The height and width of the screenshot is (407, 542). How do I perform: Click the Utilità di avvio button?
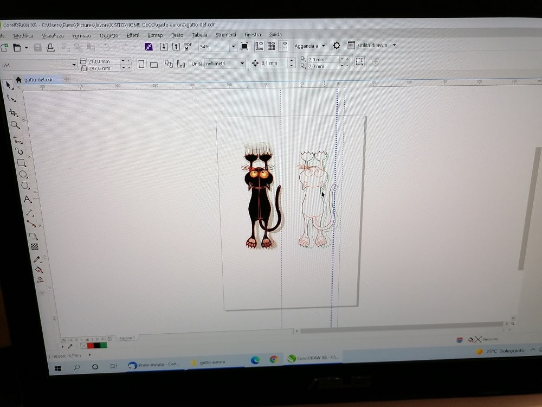click(369, 46)
